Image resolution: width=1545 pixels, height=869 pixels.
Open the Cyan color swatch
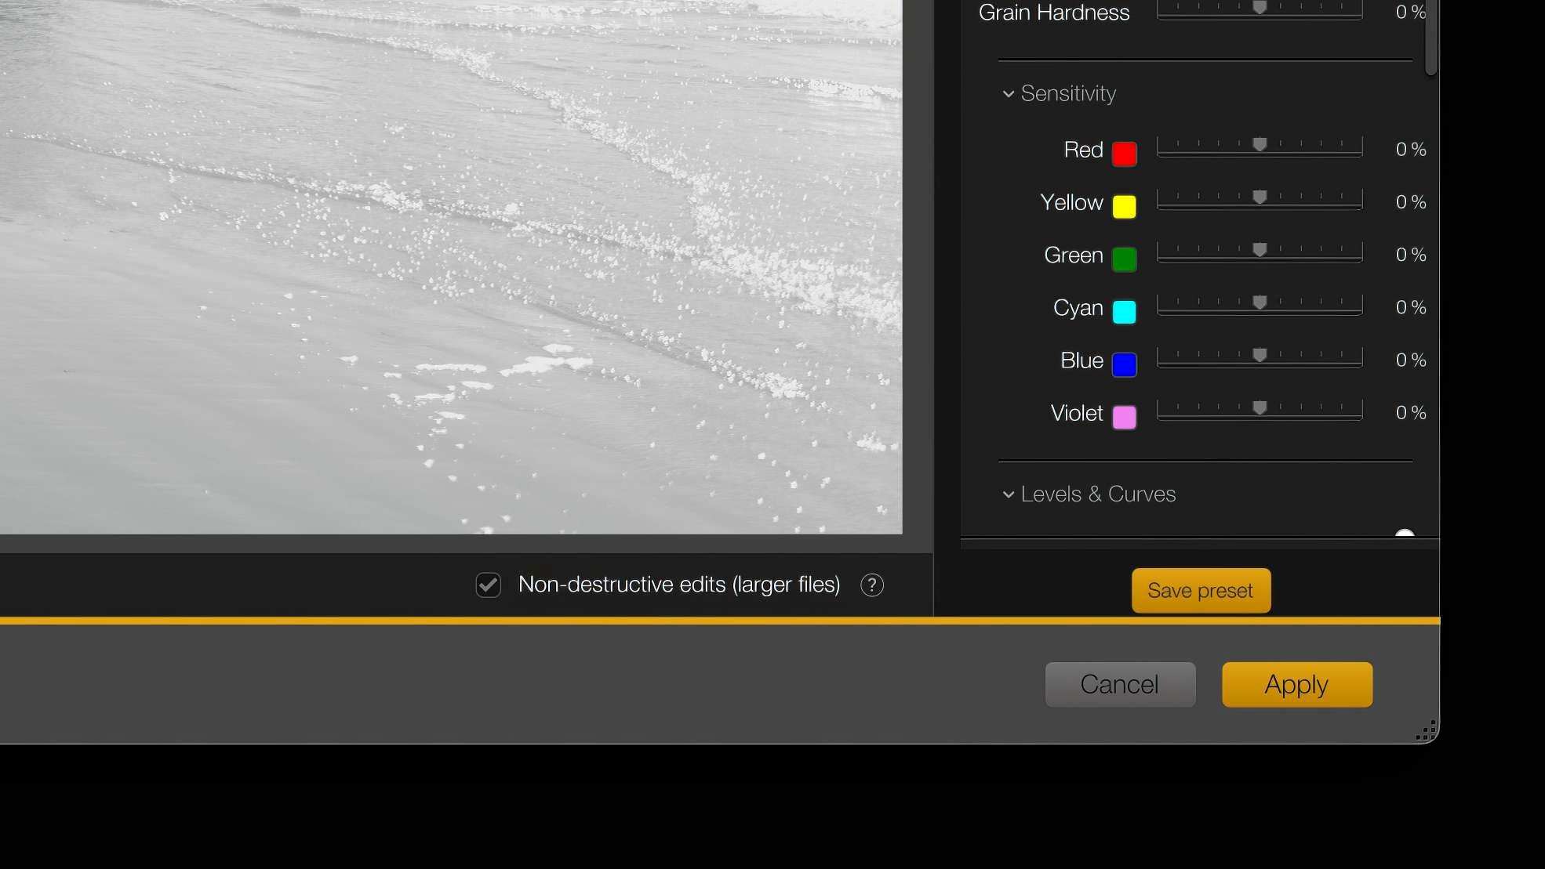pos(1125,312)
